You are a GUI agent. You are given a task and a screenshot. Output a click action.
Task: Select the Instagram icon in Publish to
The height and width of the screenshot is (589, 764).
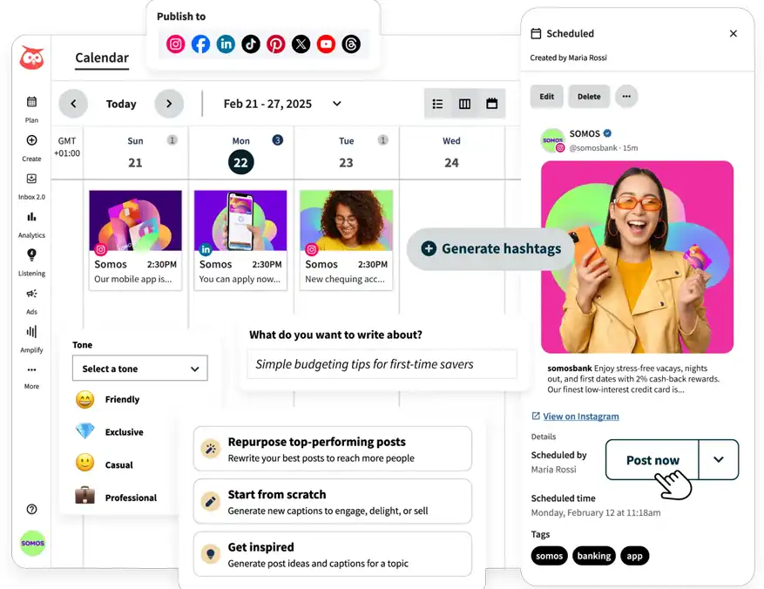pyautogui.click(x=174, y=44)
